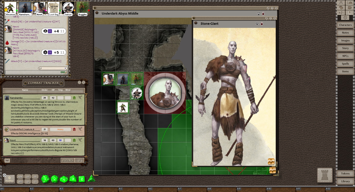
Task: Select Newt character portrait
Action: point(39,8)
